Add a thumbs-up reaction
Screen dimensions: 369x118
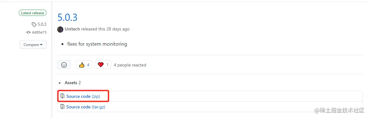(84, 65)
